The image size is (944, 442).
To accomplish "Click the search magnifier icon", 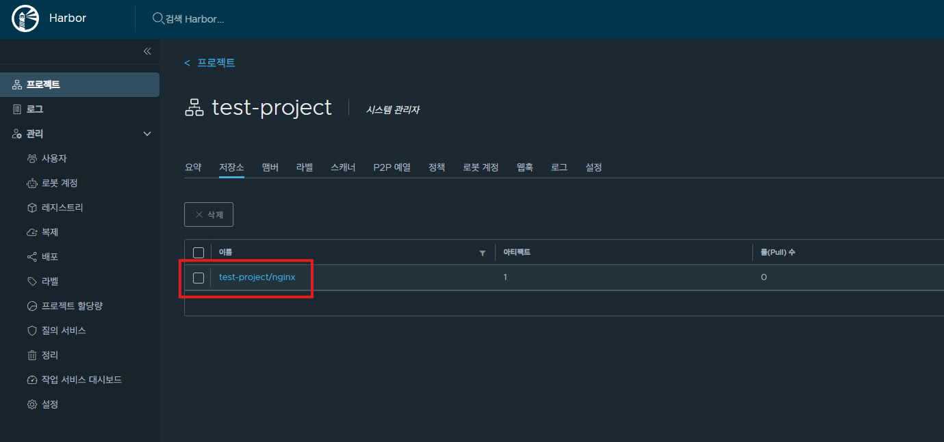I will coord(157,18).
